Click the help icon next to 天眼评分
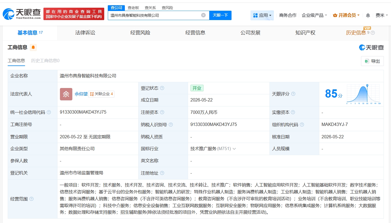The image size is (391, 223). (293, 94)
